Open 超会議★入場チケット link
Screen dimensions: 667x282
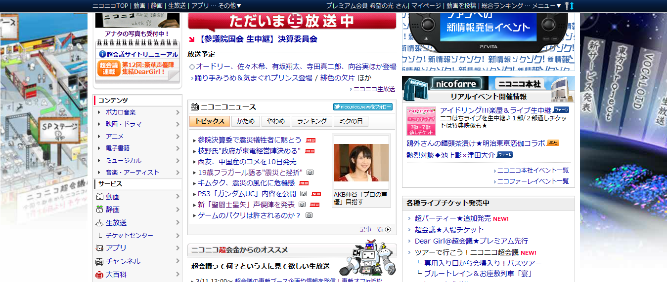449,230
